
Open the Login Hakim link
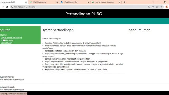6,43
